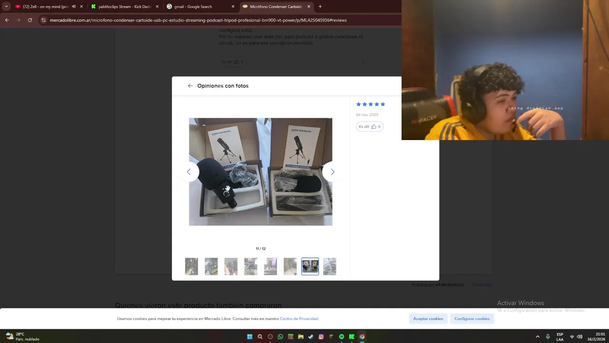Open Google Chrome from taskbar
Viewport: 609px width, 343px height.
click(x=362, y=336)
